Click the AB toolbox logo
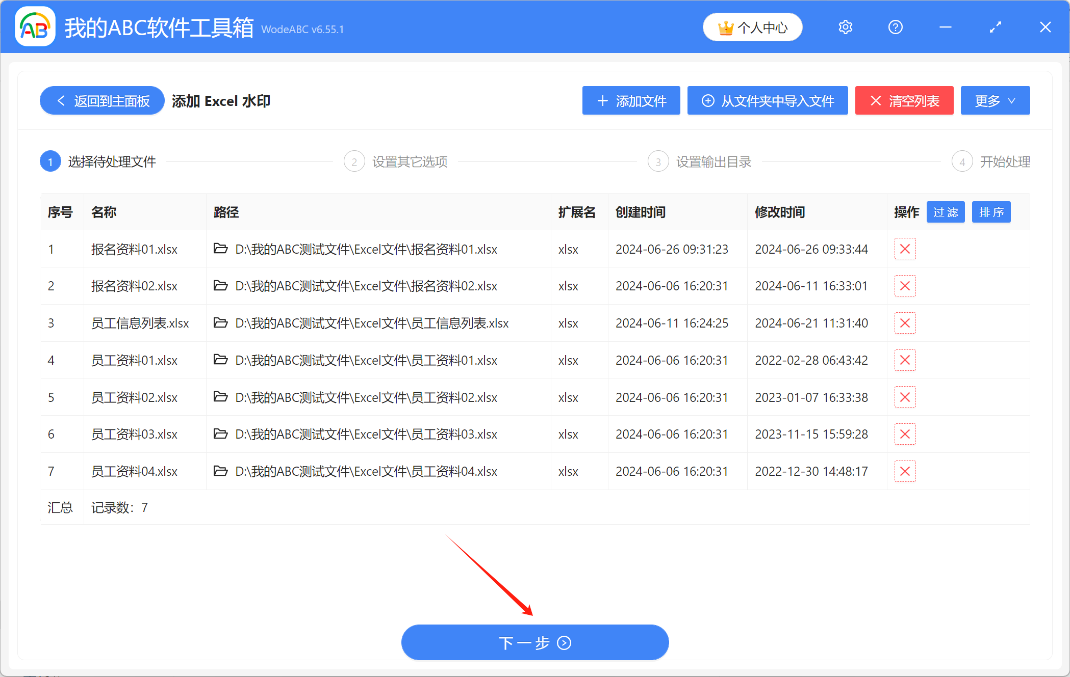The height and width of the screenshot is (677, 1070). coord(34,26)
